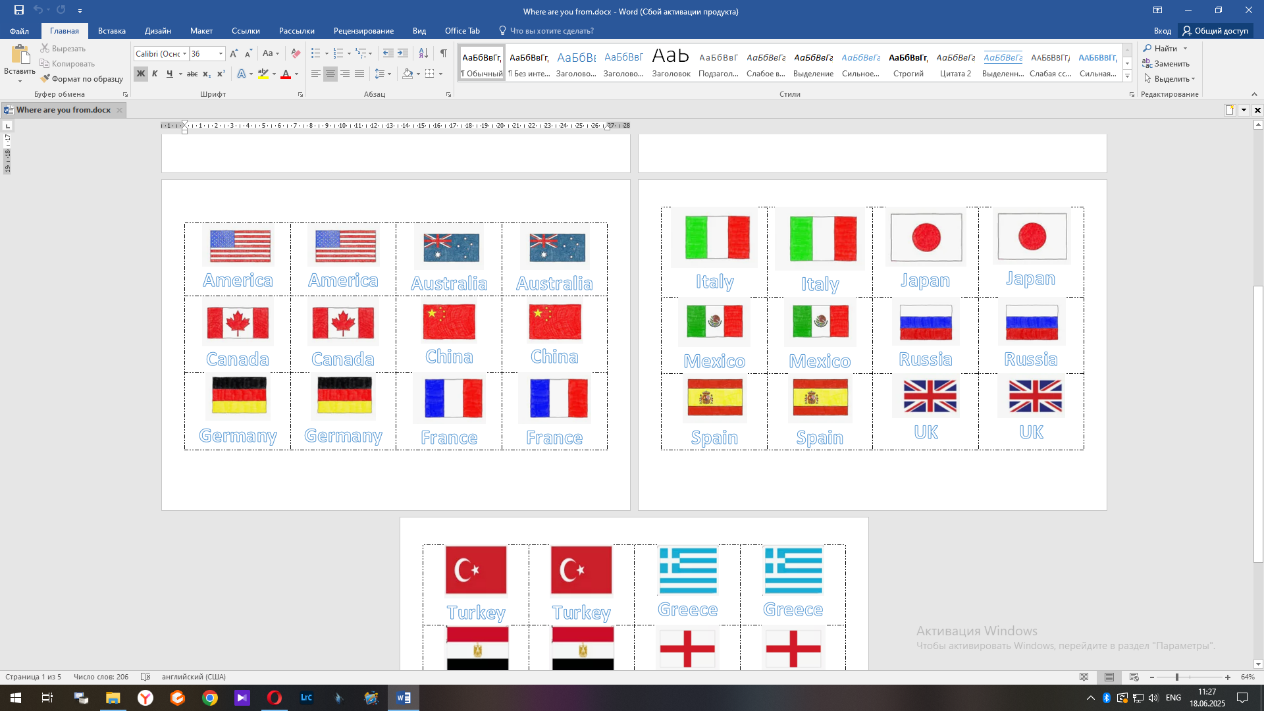Open the Вставка ribbon tab
The height and width of the screenshot is (711, 1264).
(111, 31)
